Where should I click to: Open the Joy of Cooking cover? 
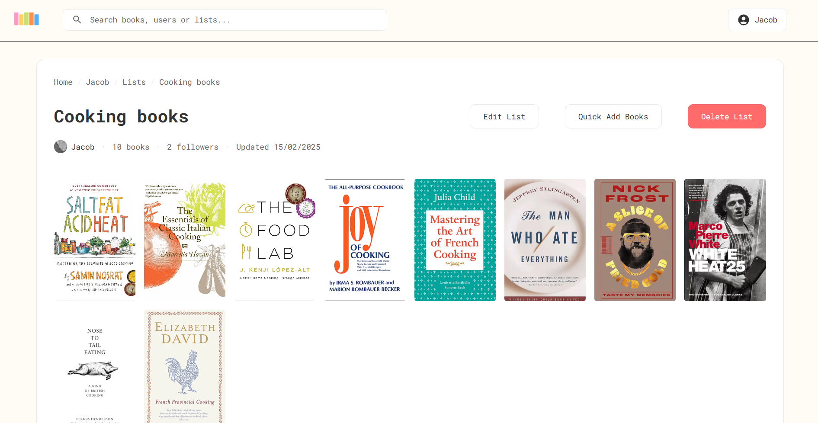pos(365,240)
